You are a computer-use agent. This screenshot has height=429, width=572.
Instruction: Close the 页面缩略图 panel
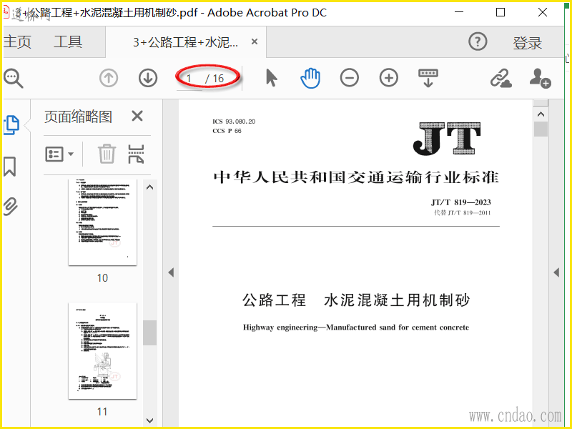click(137, 117)
